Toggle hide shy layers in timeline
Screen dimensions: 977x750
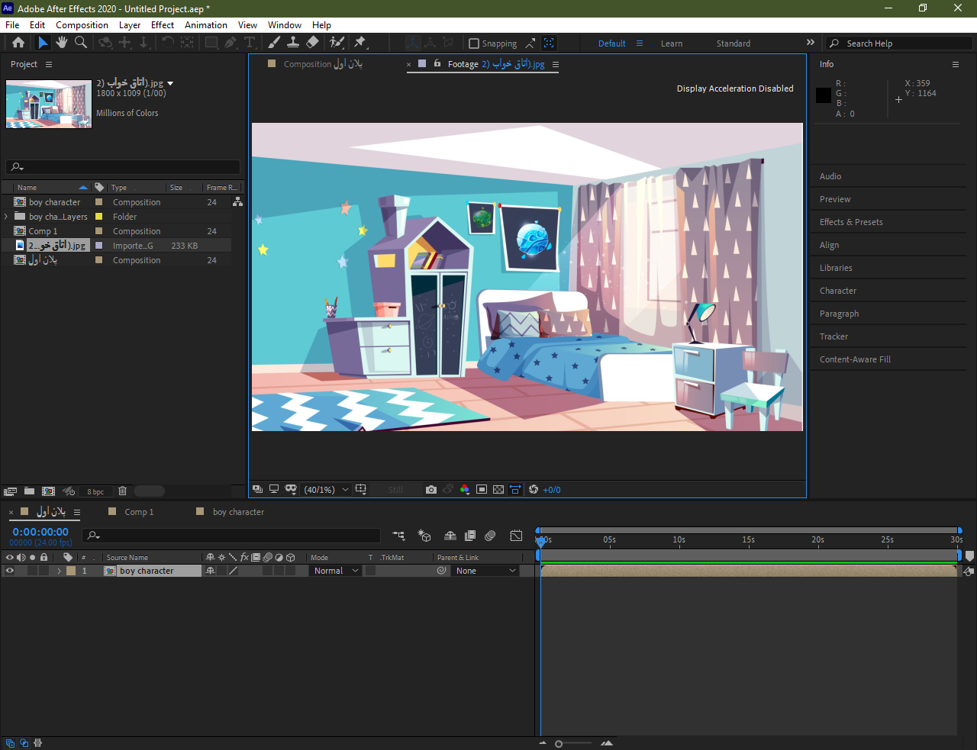[x=450, y=536]
